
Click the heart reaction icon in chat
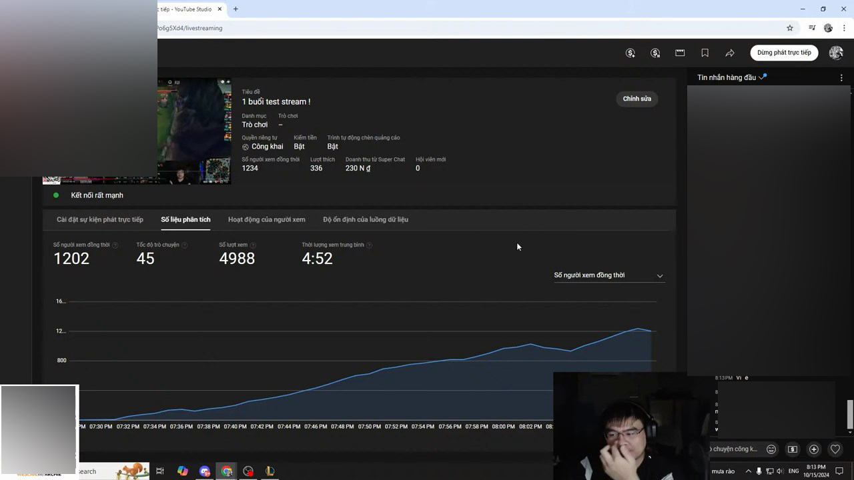(x=835, y=449)
